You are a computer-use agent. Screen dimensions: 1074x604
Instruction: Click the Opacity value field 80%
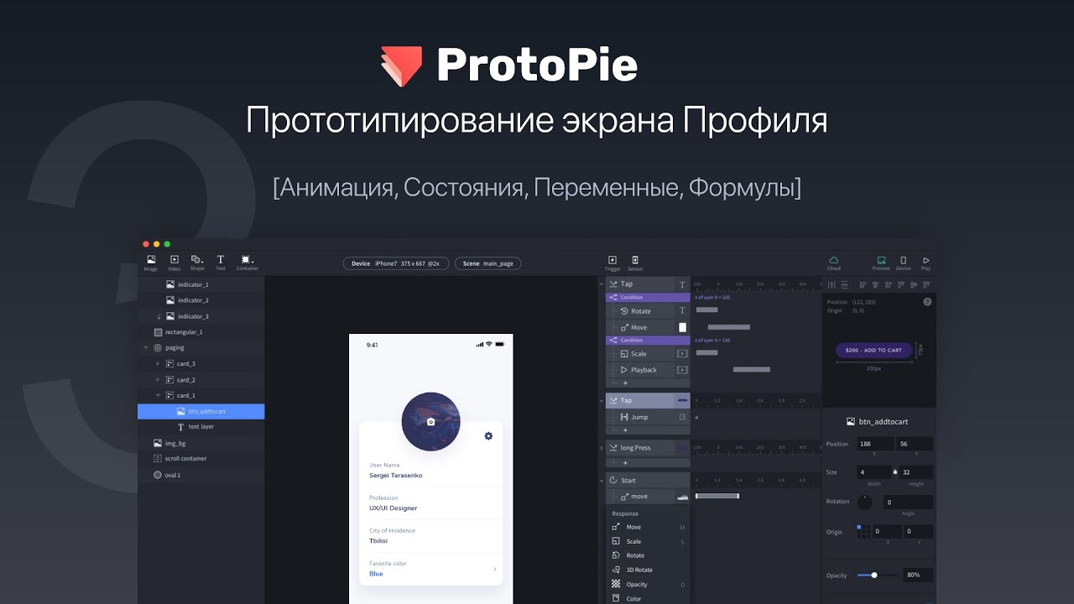918,575
